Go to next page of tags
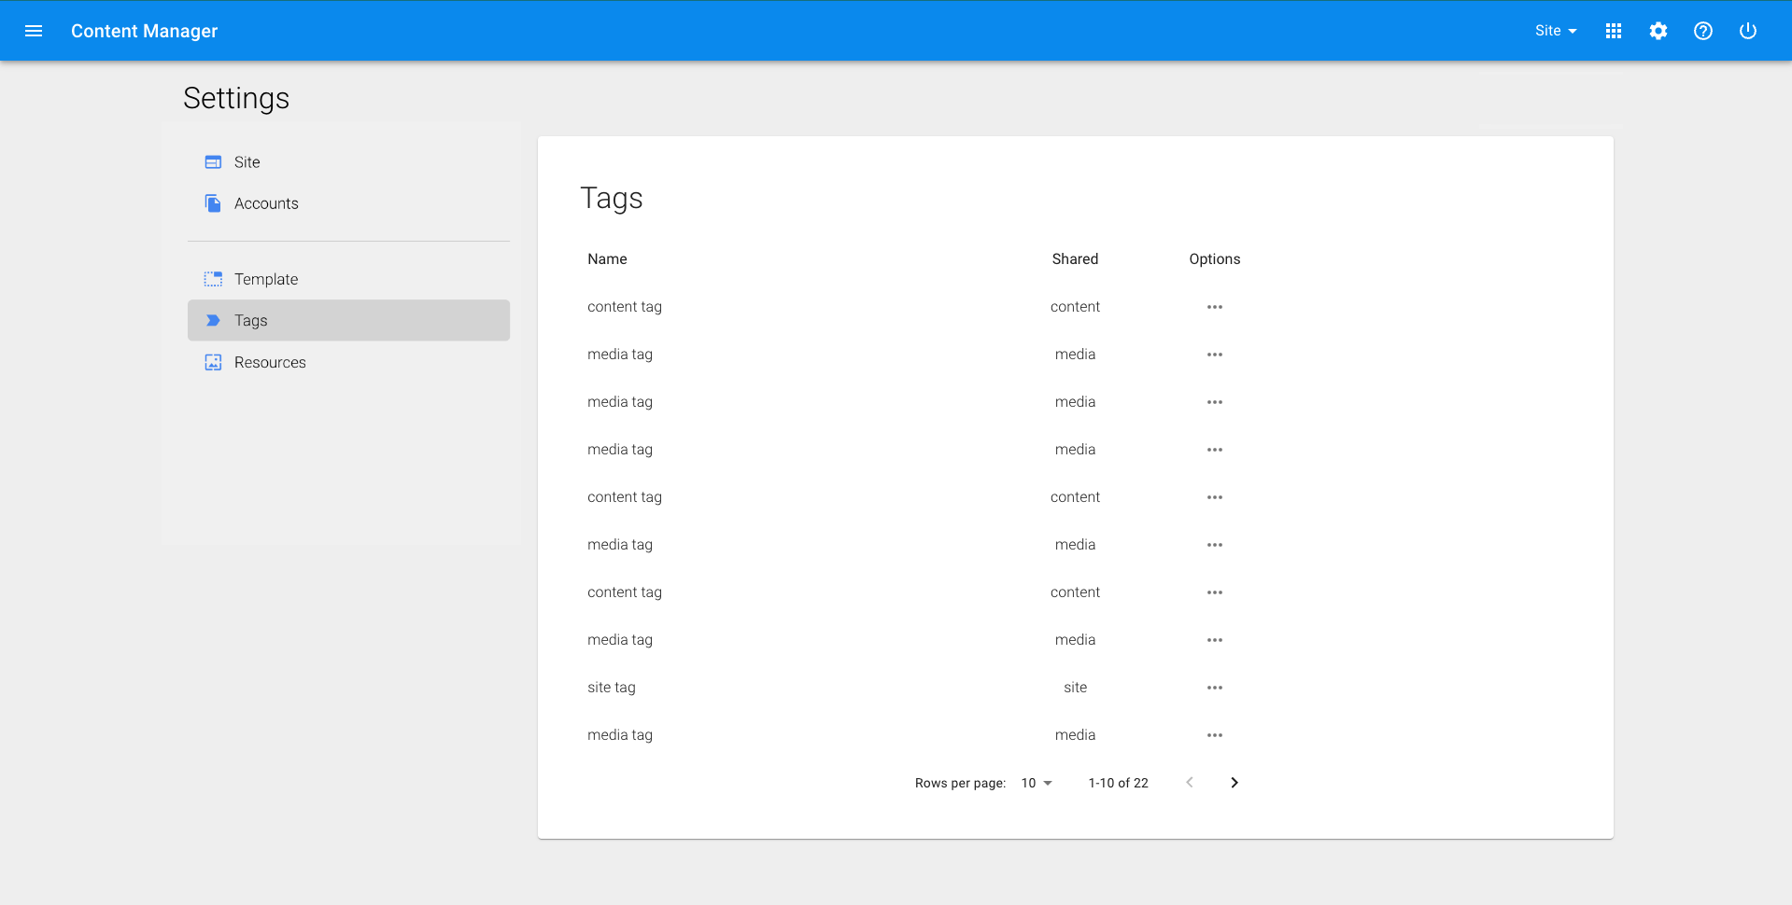The height and width of the screenshot is (905, 1792). pos(1234,783)
